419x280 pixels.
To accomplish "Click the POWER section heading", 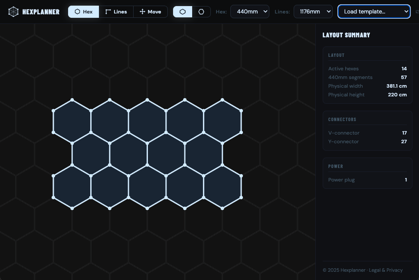I will coord(336,166).
